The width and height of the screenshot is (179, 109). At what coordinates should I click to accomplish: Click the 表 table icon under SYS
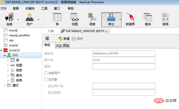(x=12, y=60)
